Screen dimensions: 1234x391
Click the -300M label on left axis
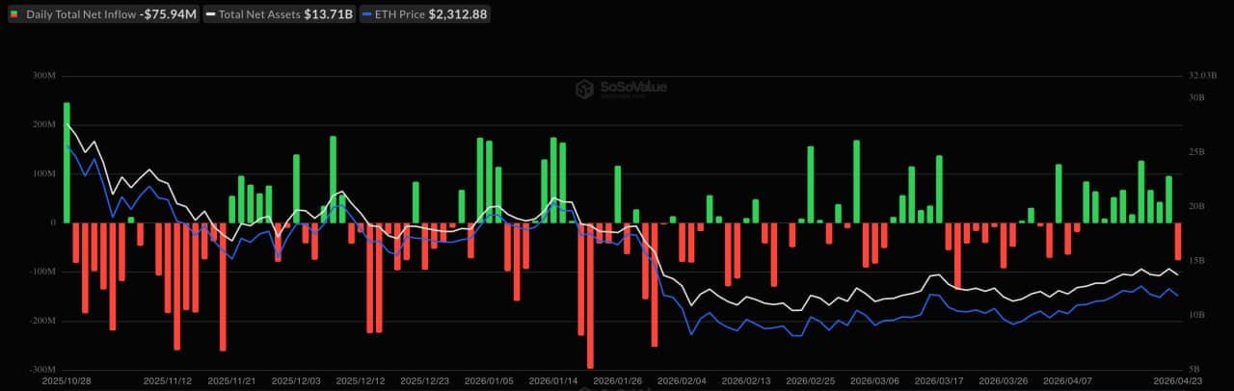click(x=43, y=370)
